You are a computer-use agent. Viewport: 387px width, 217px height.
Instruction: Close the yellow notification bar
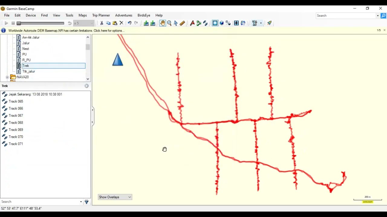384,30
